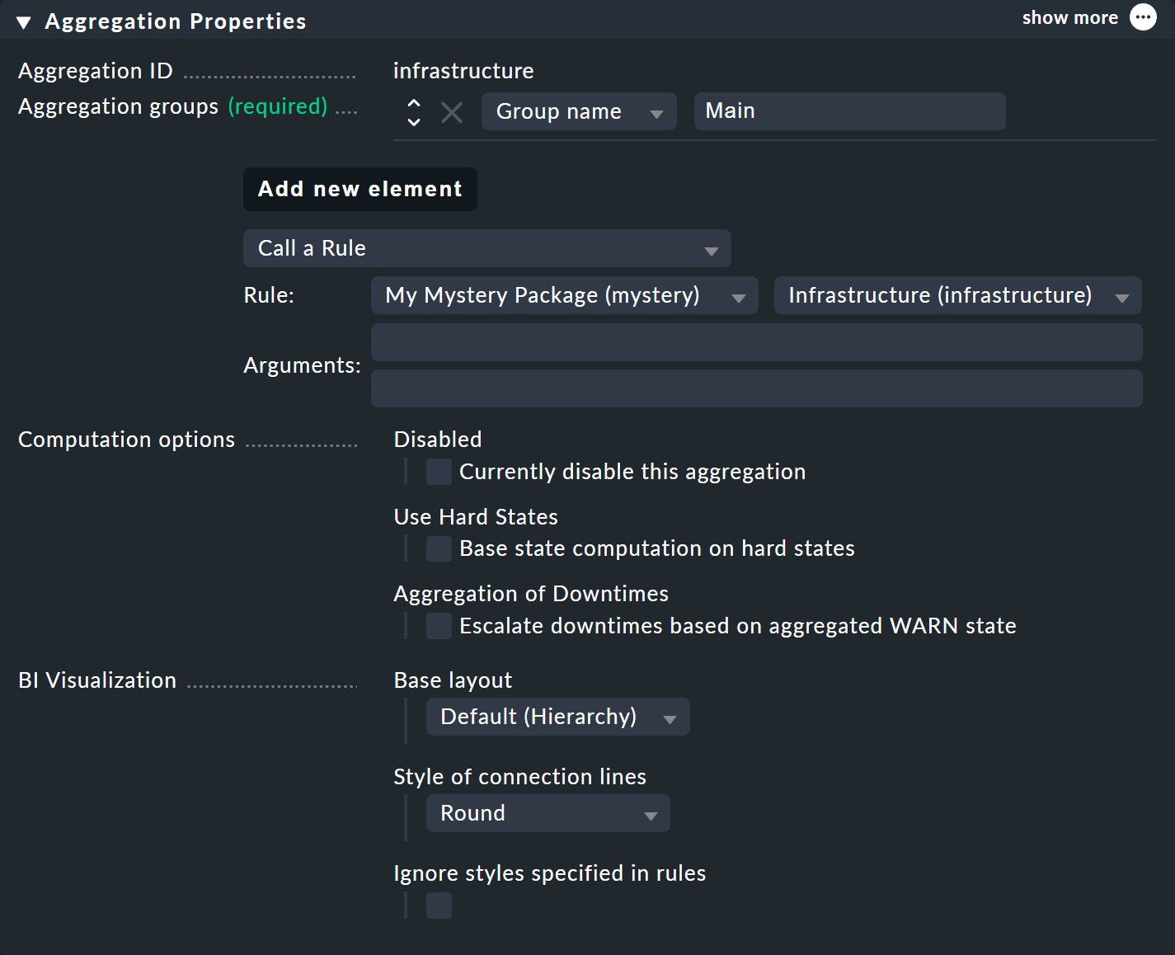Open the Infrastructure (infrastructure) rule dropdown
1175x955 pixels.
tap(957, 295)
